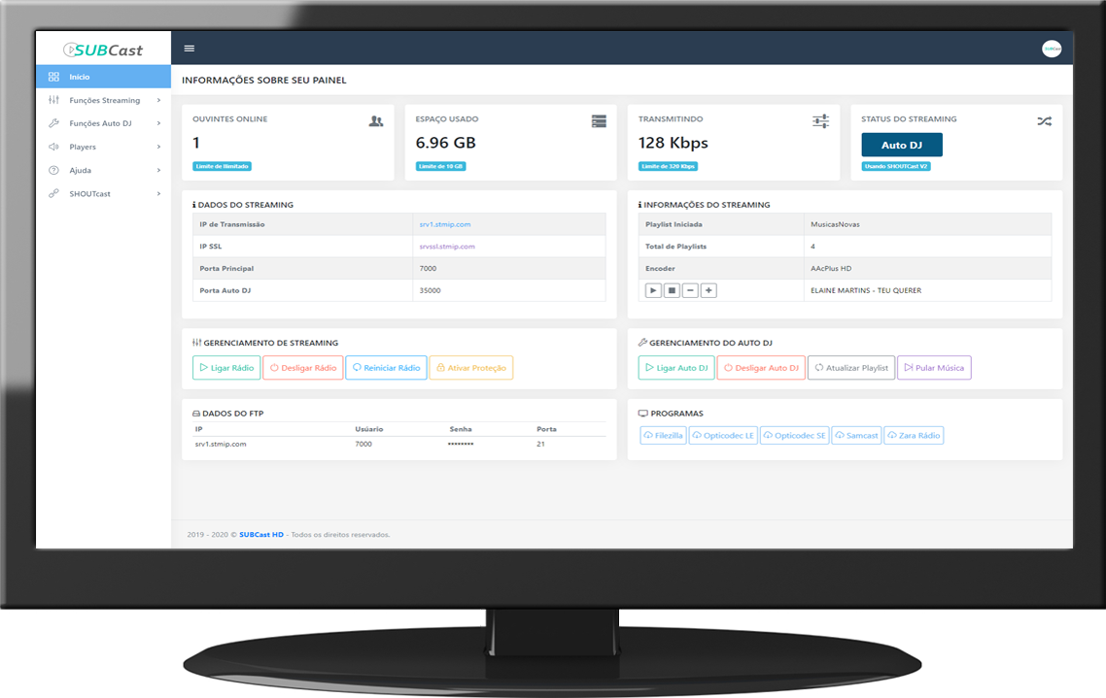Image resolution: width=1106 pixels, height=698 pixels.
Task: Click the Ligar Rádio button
Action: (x=226, y=368)
